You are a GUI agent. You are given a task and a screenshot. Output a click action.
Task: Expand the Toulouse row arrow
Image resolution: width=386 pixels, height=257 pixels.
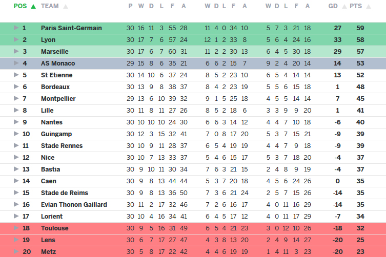(x=16, y=228)
